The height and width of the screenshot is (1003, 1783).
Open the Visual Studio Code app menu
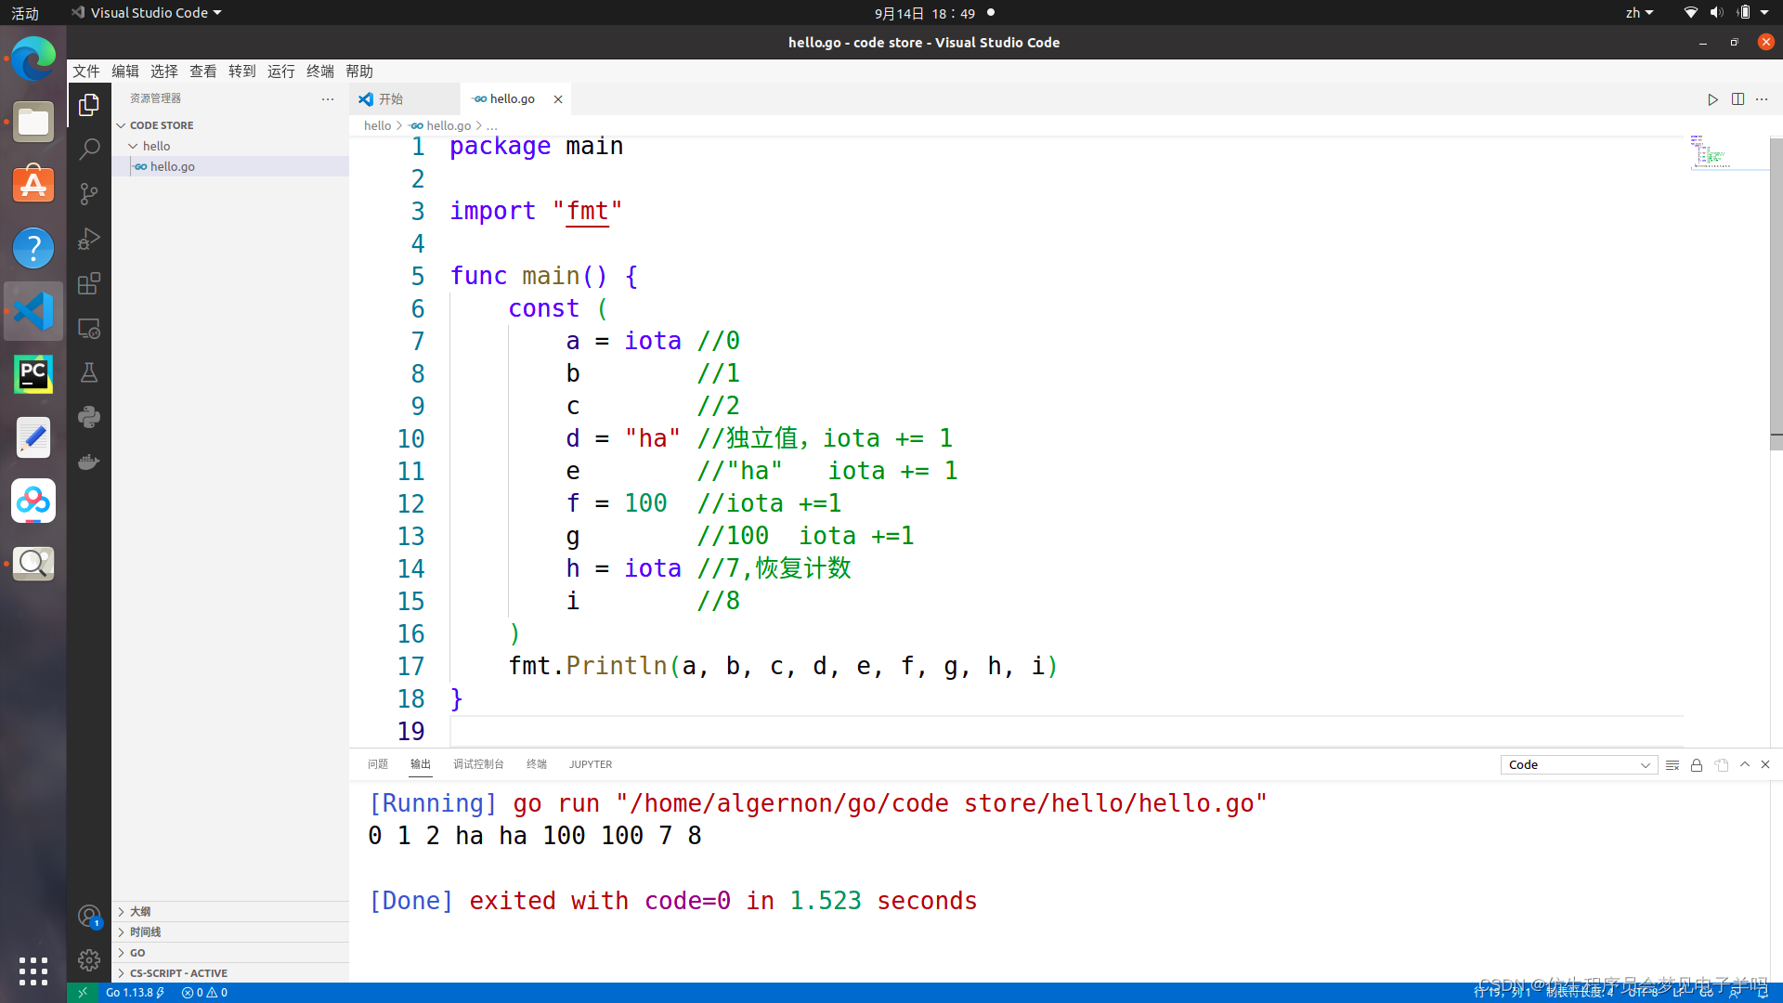click(x=147, y=13)
